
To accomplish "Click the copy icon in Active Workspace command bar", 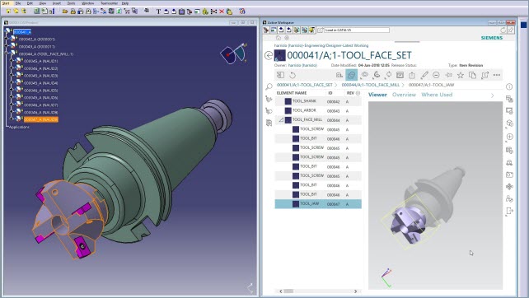I will pos(473,75).
